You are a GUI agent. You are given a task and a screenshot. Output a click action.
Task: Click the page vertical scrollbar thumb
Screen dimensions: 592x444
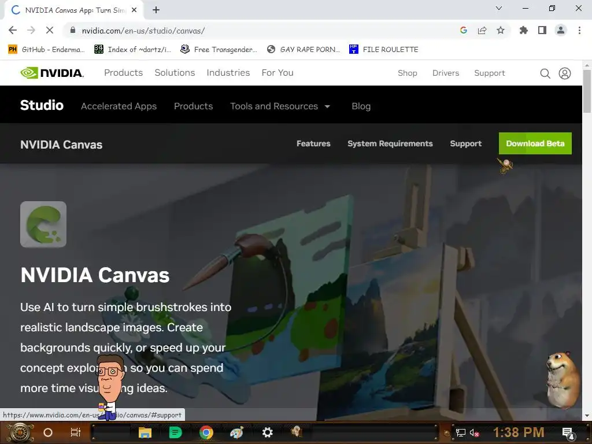click(587, 91)
